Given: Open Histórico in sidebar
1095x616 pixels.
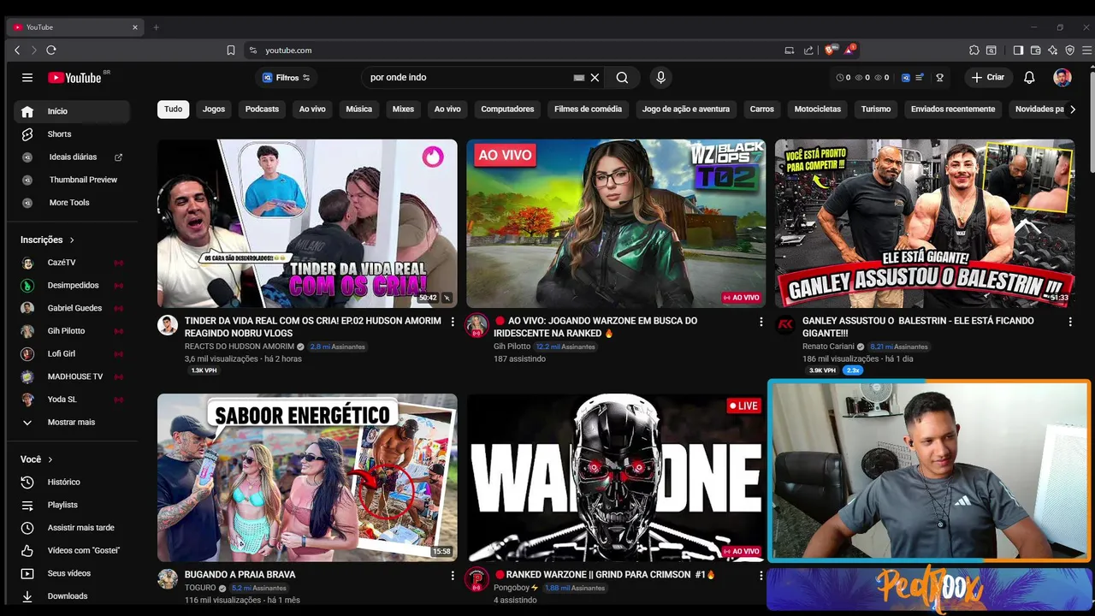Looking at the screenshot, I should coord(72,483).
